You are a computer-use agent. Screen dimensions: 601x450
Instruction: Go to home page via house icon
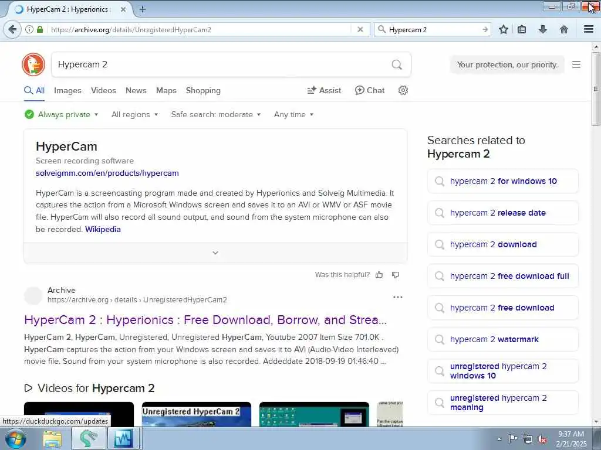coord(564,29)
